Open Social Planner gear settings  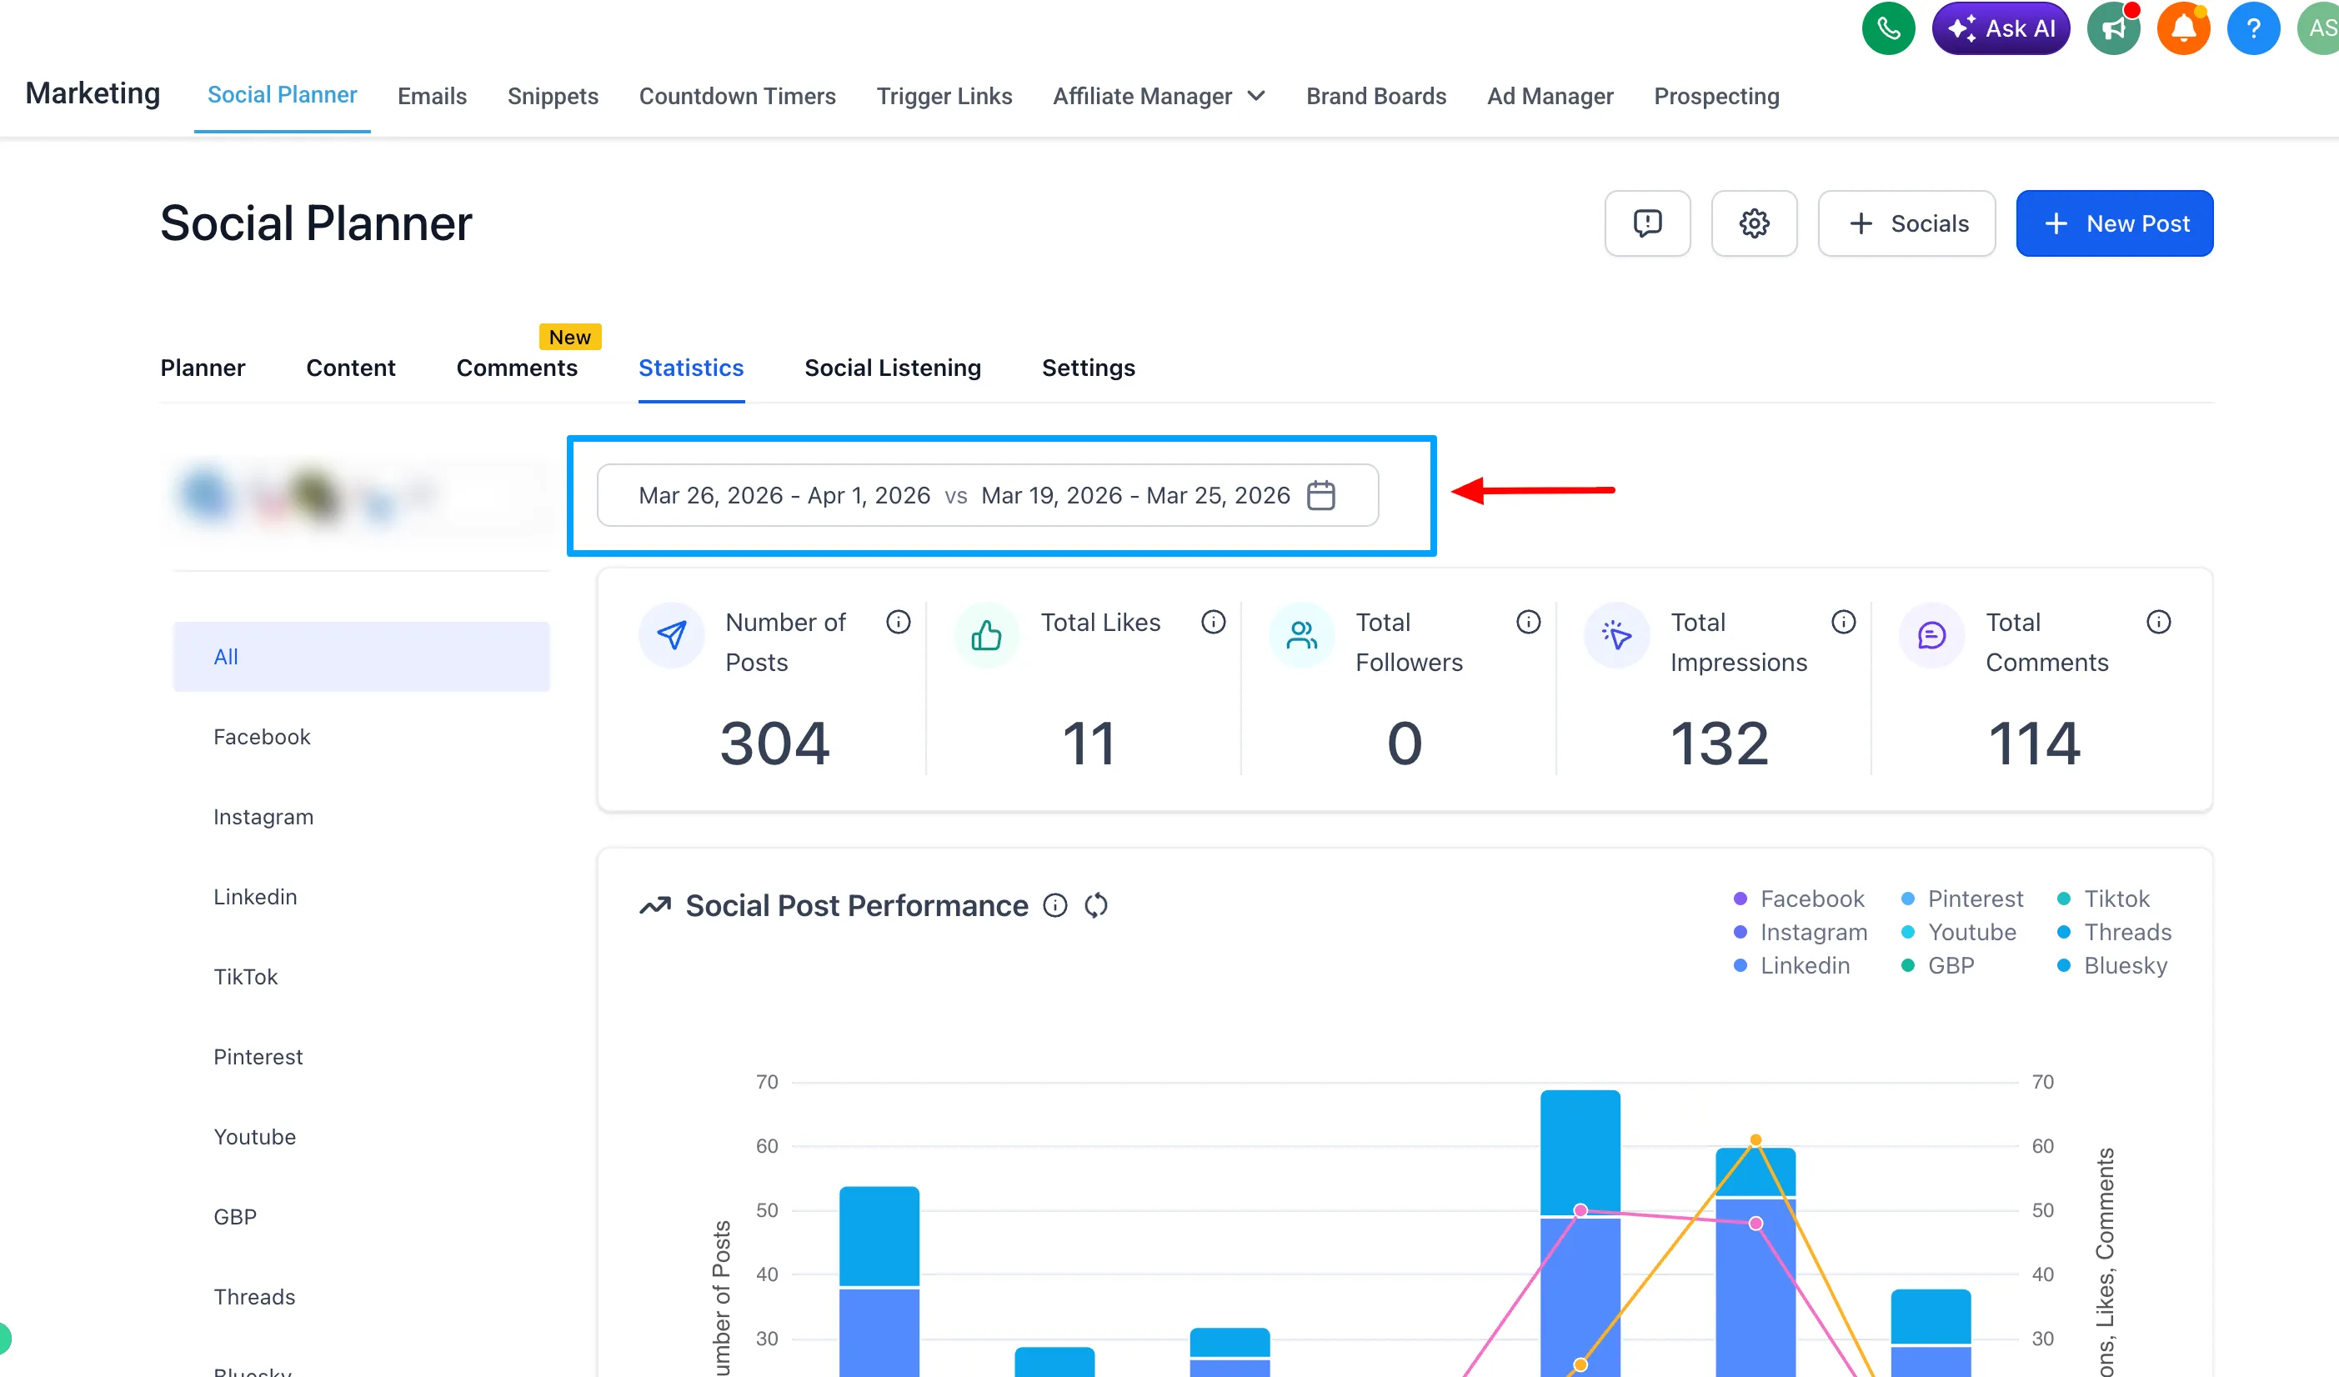tap(1753, 223)
